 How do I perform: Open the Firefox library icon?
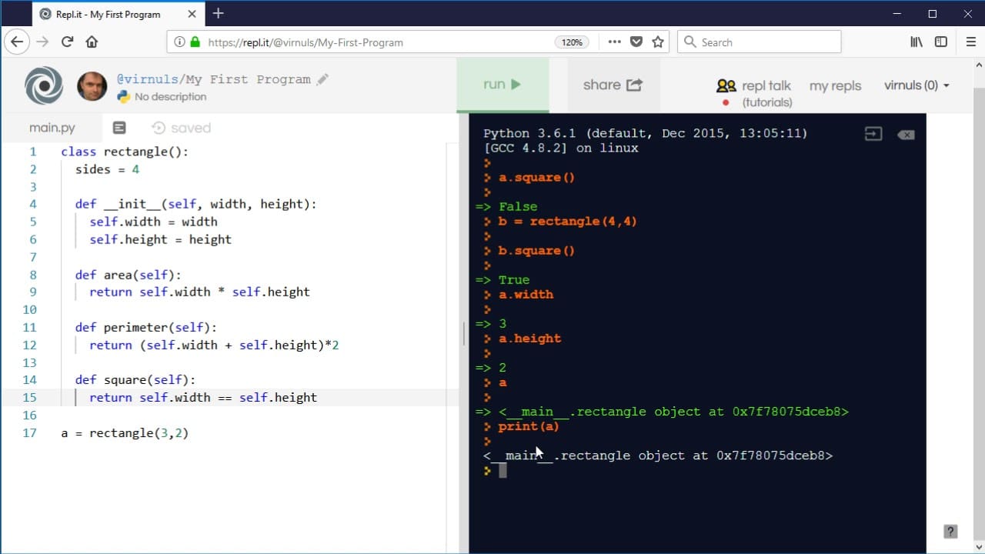916,42
